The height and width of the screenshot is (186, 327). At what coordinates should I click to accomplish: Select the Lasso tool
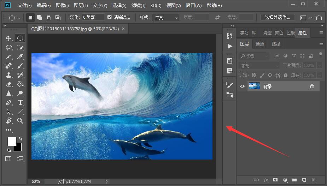tap(8, 48)
